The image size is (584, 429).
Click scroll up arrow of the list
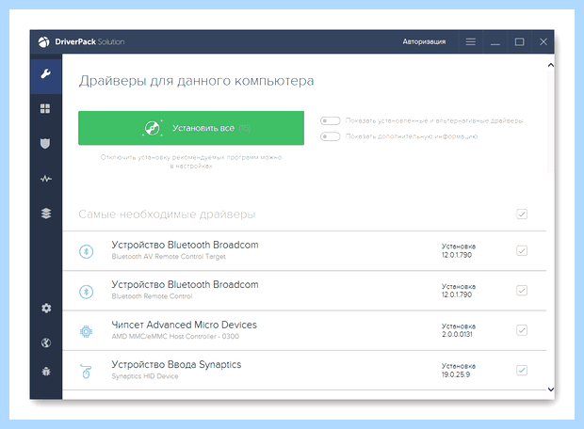click(x=551, y=65)
